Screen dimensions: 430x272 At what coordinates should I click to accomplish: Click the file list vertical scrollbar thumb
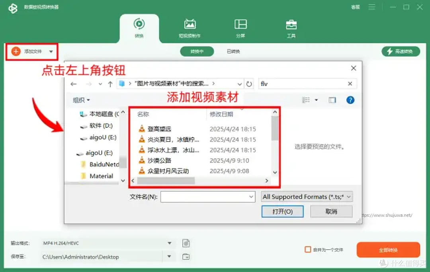point(275,128)
